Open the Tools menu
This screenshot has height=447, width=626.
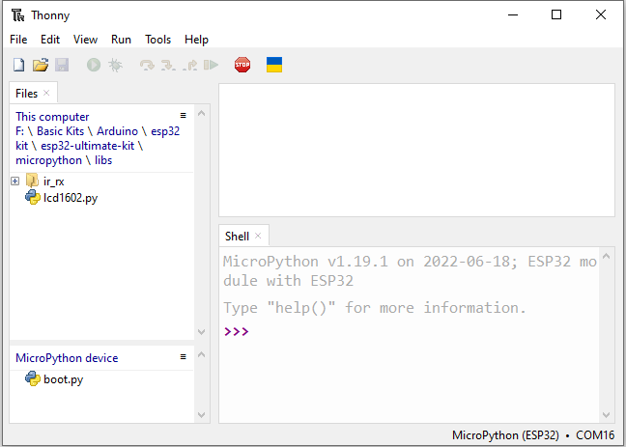pyautogui.click(x=157, y=40)
